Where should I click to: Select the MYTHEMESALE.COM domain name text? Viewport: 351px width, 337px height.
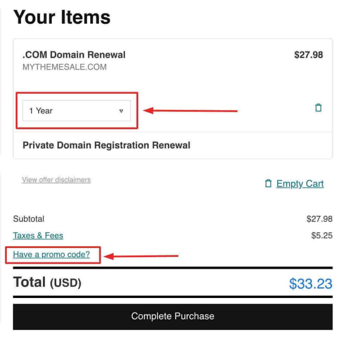pyautogui.click(x=64, y=67)
